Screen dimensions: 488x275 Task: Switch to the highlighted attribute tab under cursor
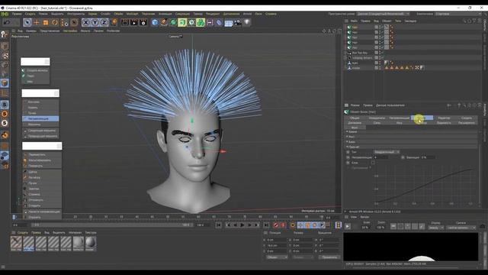point(422,118)
